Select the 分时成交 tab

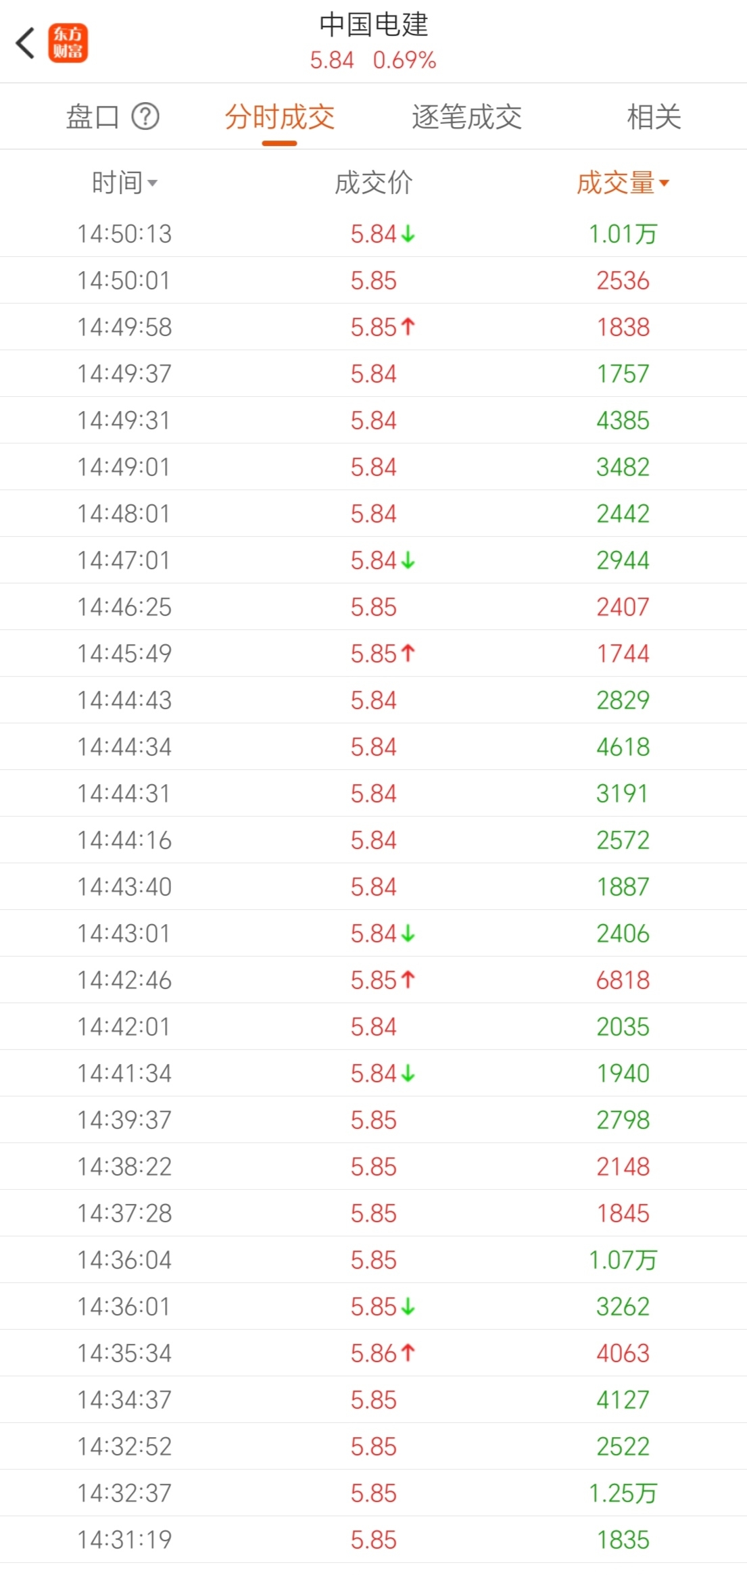pos(280,117)
